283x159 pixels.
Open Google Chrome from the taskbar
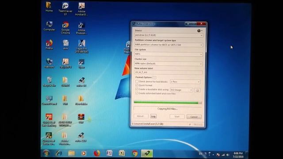click(134, 153)
